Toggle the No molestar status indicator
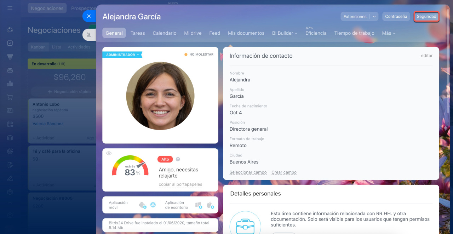This screenshot has height=234, width=453. coord(199,55)
